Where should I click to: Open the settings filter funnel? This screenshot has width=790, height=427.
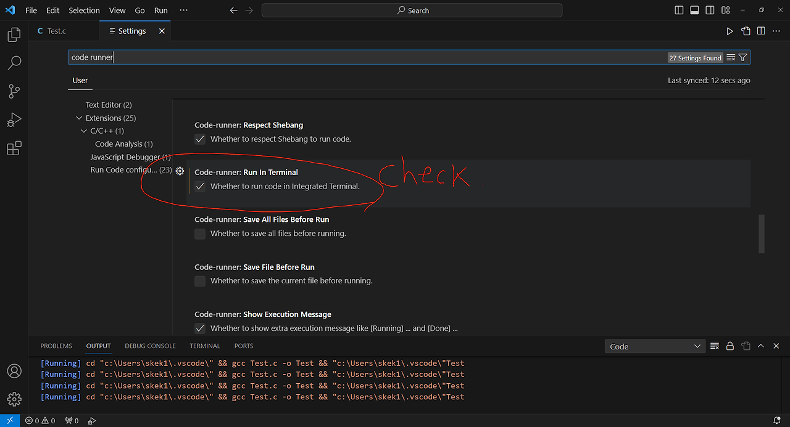pyautogui.click(x=743, y=57)
